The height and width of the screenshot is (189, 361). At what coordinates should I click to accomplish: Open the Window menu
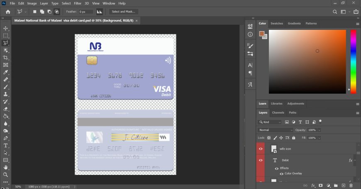[x=109, y=3]
